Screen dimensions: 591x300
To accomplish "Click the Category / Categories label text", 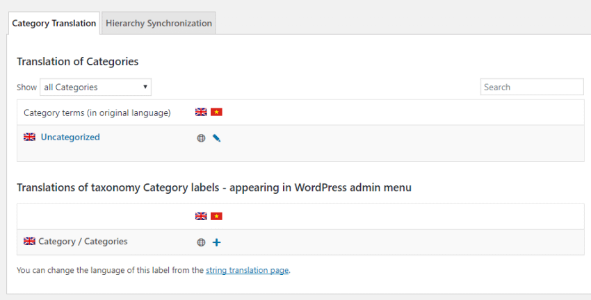I will (x=83, y=242).
